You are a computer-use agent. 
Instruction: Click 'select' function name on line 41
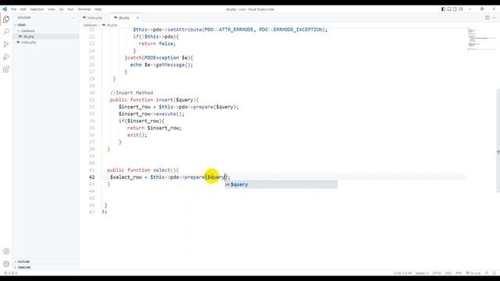pyautogui.click(x=162, y=170)
